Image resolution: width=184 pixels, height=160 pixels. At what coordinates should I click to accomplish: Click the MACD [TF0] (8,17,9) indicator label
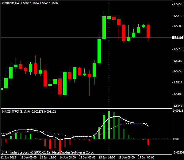tap(16, 112)
